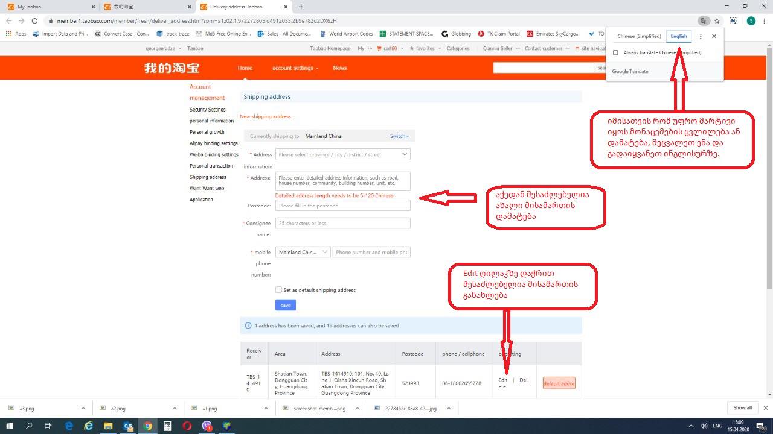773x434 pixels.
Task: Click the blue save button
Action: (x=286, y=305)
